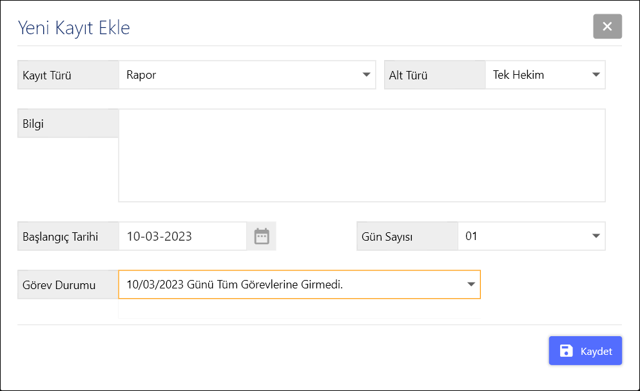Open the calendar date picker icon
Viewport: 640px width, 391px height.
[261, 236]
